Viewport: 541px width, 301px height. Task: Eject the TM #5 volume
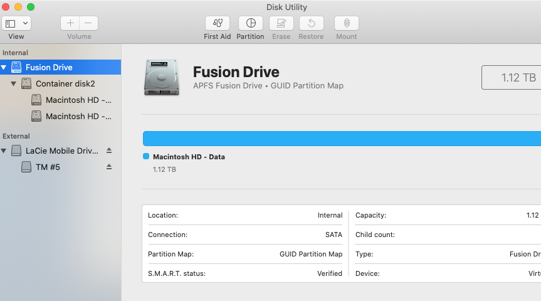109,167
